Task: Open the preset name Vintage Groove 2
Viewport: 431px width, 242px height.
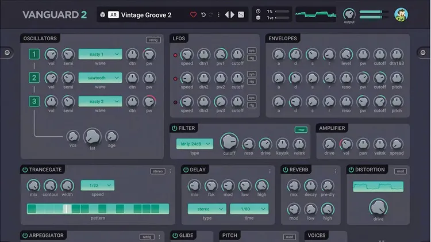Action: (x=146, y=14)
